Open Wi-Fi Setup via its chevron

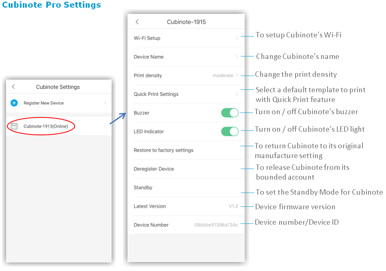pos(237,38)
